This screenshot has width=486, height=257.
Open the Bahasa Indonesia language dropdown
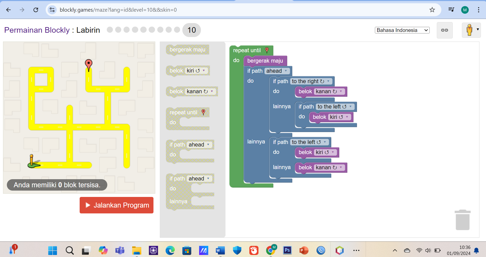point(402,30)
